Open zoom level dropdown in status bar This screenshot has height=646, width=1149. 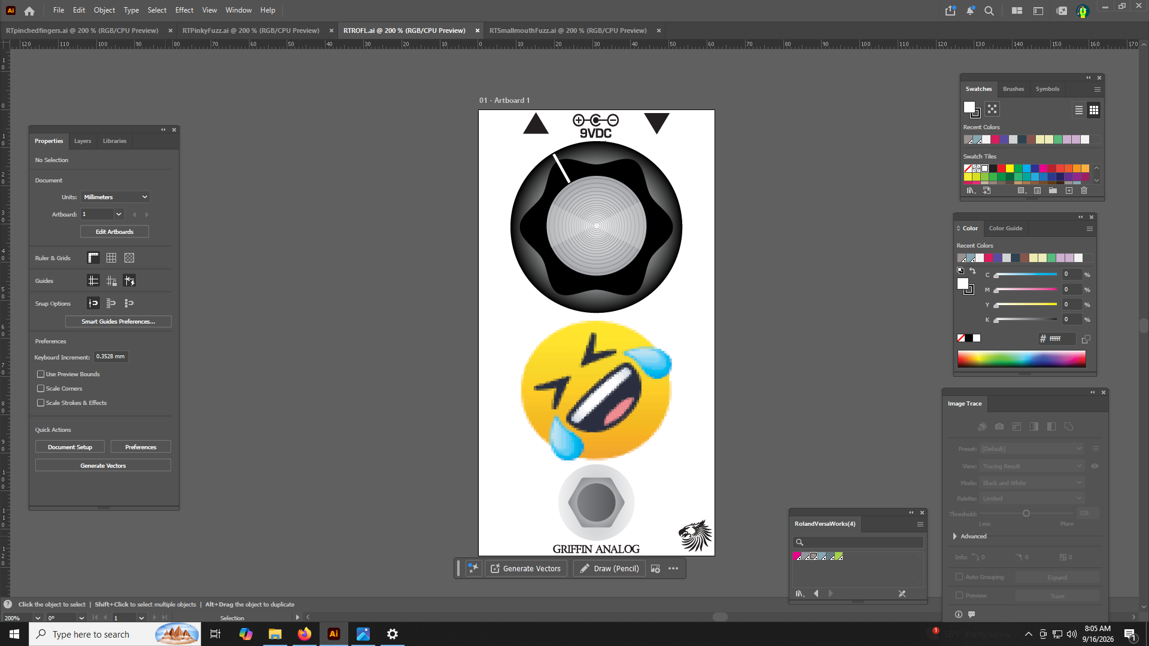38,618
